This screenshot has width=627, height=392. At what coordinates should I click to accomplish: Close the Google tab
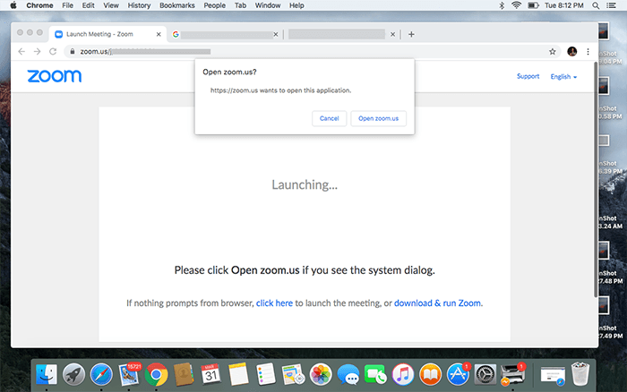tap(276, 34)
